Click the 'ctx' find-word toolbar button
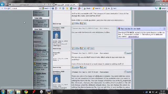Viewport: 168px width, 94px height. click(108, 8)
